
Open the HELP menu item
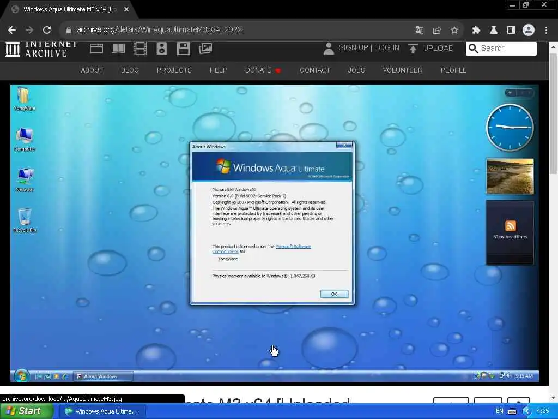[x=218, y=70]
